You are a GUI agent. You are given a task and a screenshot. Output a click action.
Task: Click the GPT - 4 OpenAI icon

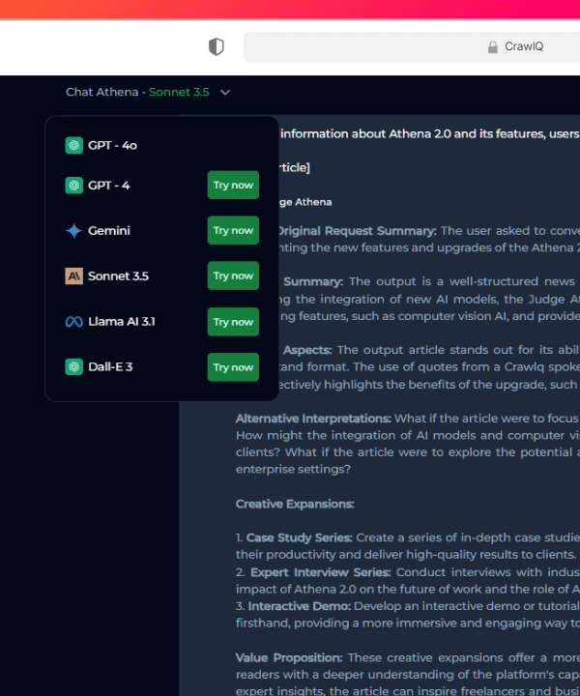click(74, 185)
